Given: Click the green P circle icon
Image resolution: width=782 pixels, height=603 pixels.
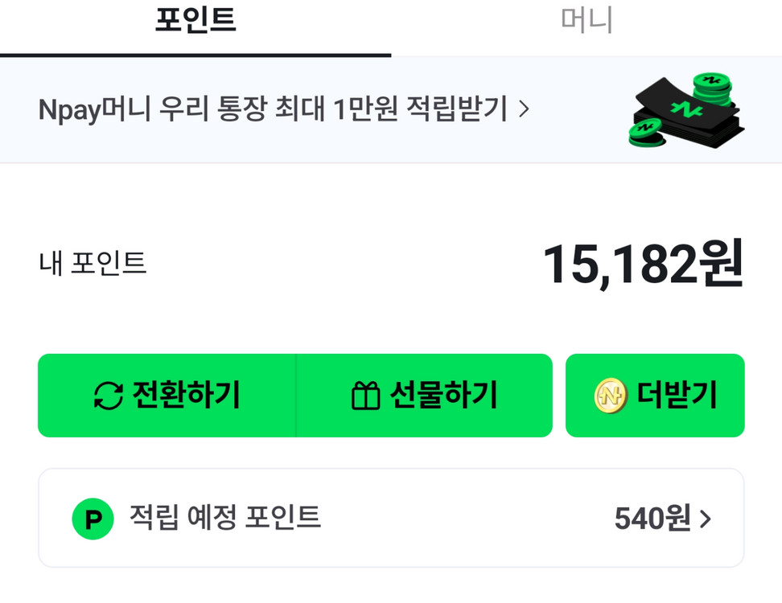Looking at the screenshot, I should coord(93,519).
